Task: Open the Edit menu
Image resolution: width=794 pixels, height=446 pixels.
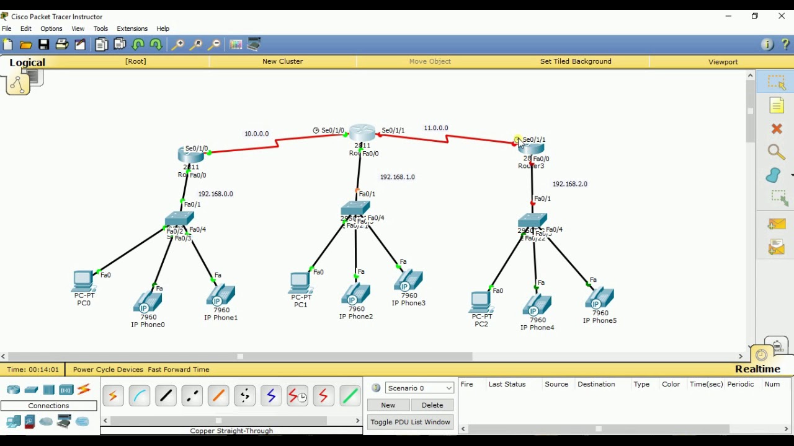Action: (26, 28)
